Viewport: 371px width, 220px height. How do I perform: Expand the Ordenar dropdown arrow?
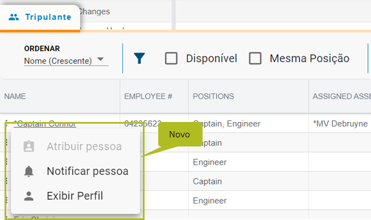tap(101, 59)
